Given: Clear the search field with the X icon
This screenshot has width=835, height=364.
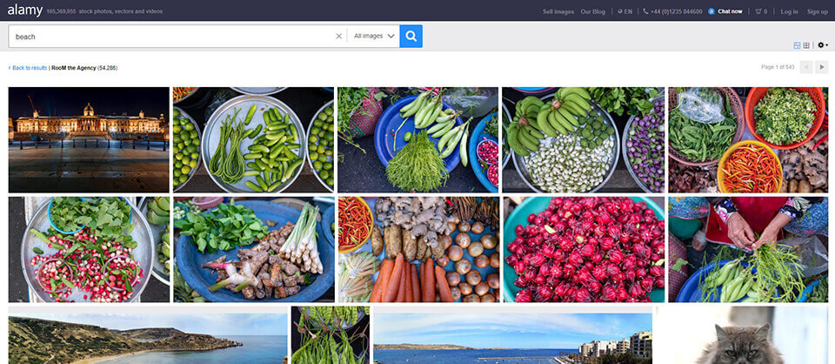Looking at the screenshot, I should tap(339, 37).
